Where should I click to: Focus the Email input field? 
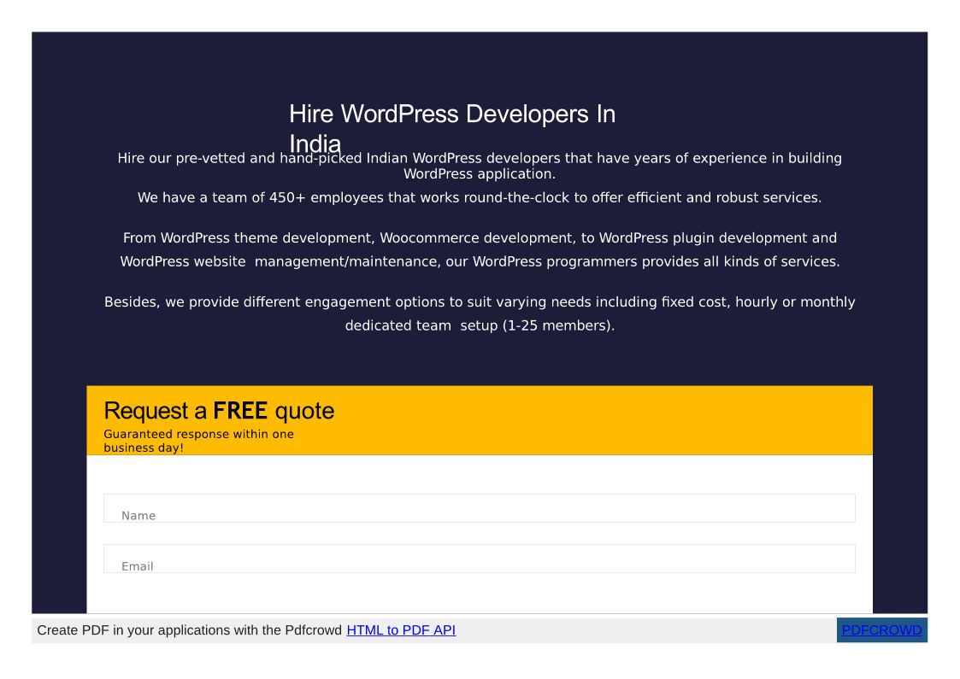point(479,559)
